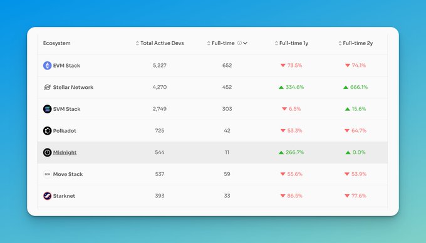Screen dimensions: 426x243
Task: Open the Move Stack ecosystem name
Action: [x=68, y=174]
